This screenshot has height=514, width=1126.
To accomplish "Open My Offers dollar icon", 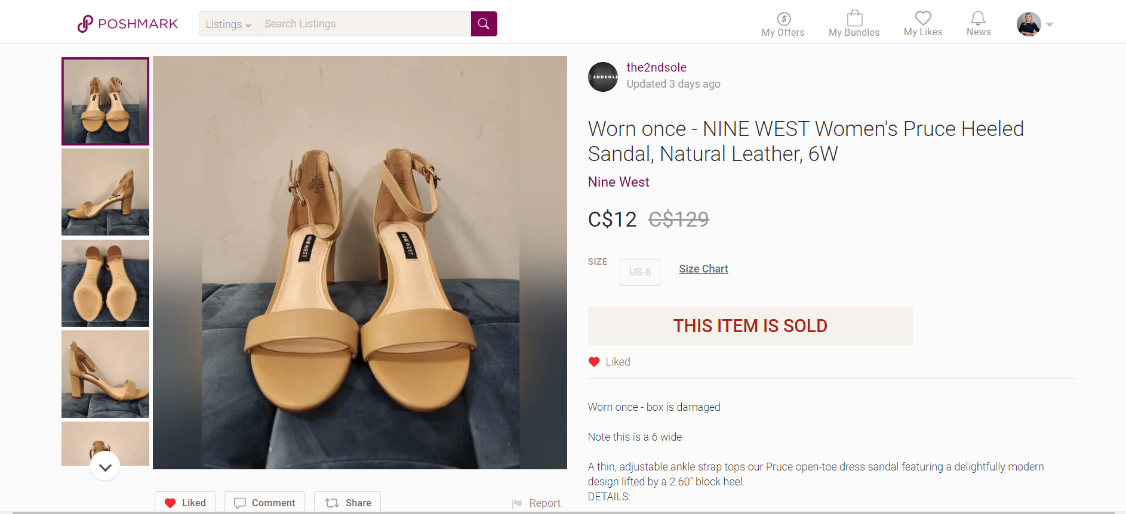I will coord(783,19).
